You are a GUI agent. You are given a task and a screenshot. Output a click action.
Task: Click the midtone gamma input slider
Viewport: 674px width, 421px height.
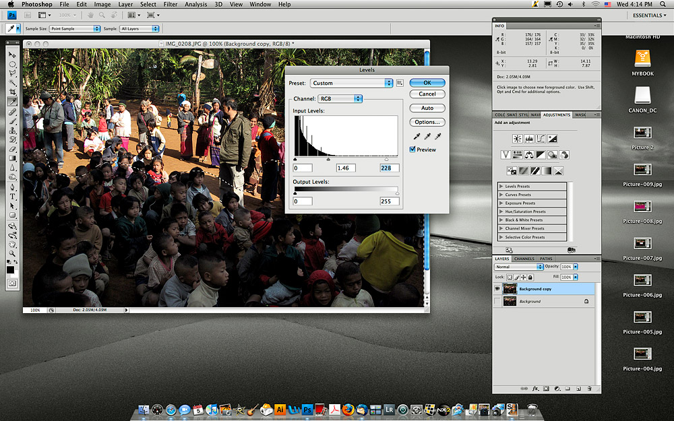[x=328, y=159]
